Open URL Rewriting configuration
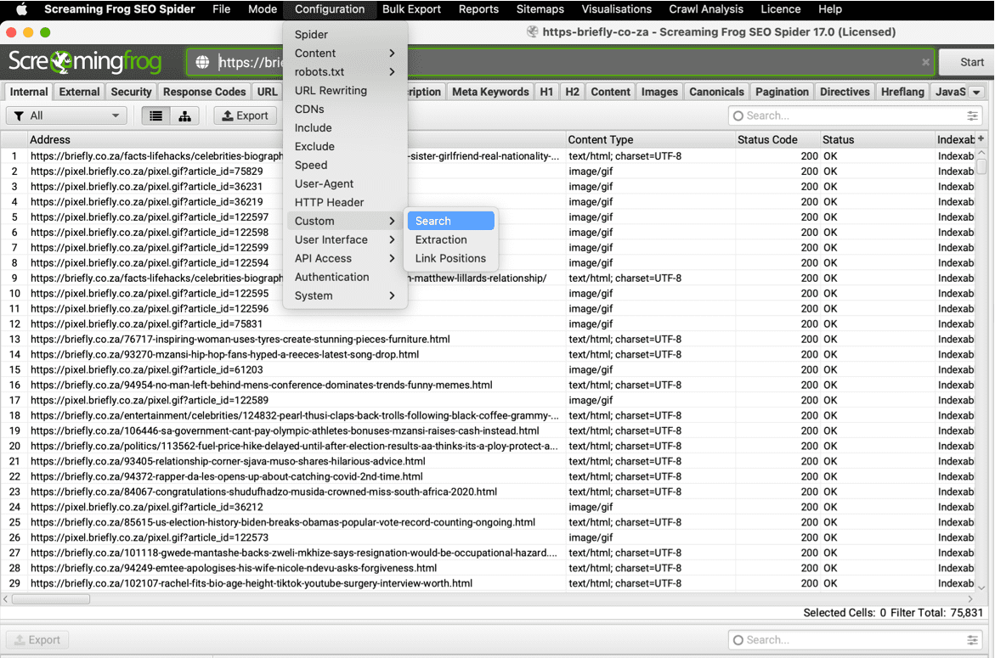Viewport: 995px width, 658px height. pos(345,90)
